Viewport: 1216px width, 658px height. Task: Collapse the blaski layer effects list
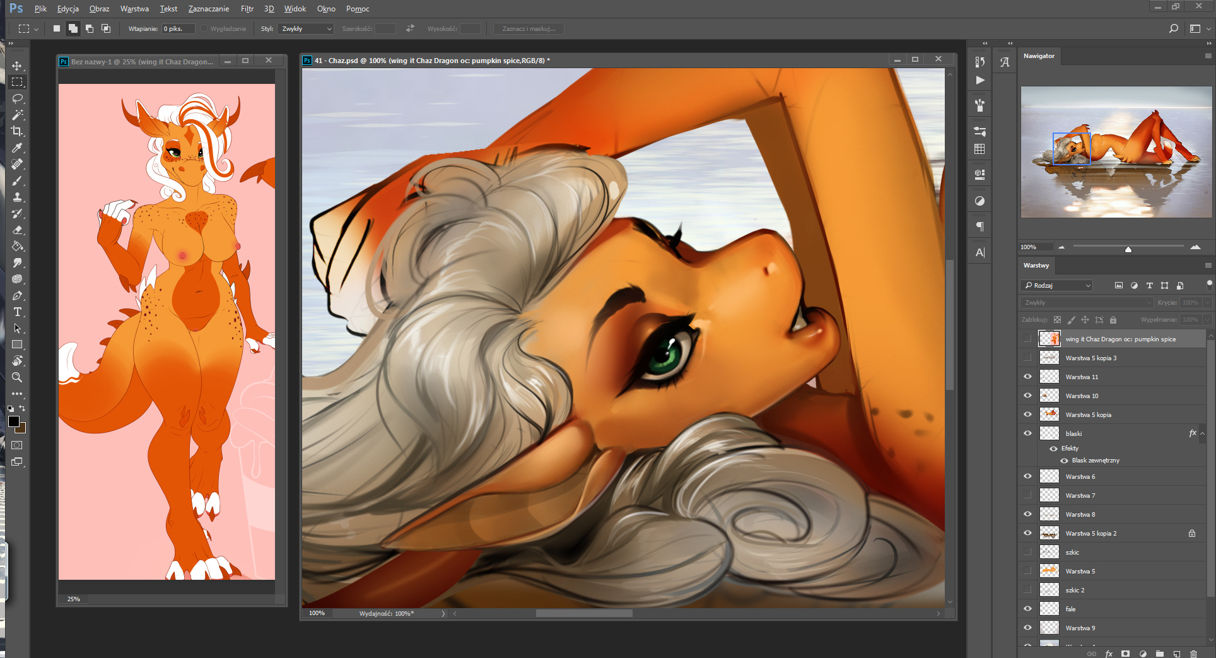1202,433
